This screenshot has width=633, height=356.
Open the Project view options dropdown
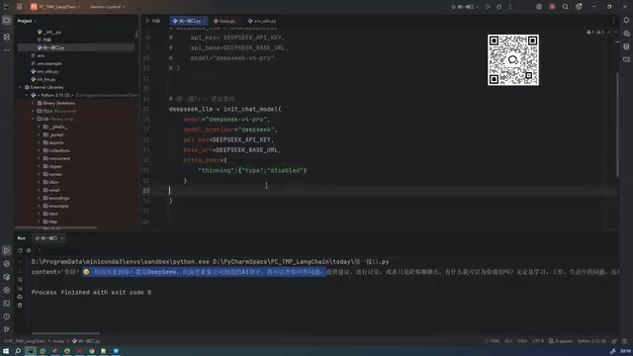coord(27,21)
